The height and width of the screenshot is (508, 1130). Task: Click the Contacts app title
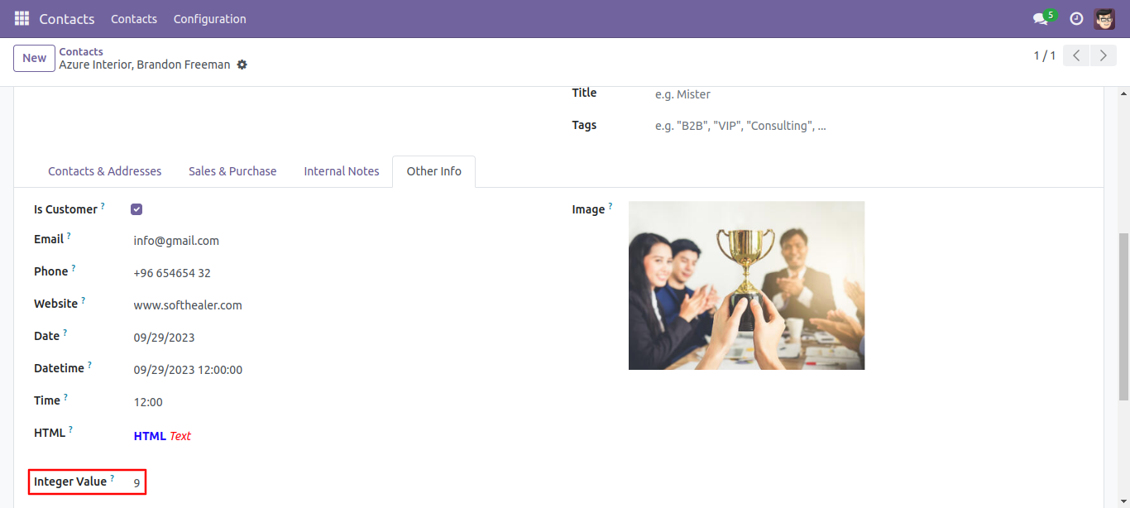click(x=67, y=18)
